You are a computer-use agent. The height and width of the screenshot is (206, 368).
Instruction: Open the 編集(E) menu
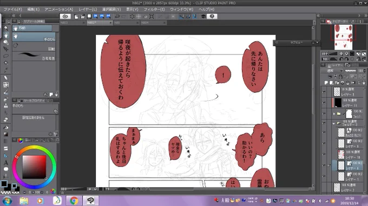pyautogui.click(x=34, y=9)
